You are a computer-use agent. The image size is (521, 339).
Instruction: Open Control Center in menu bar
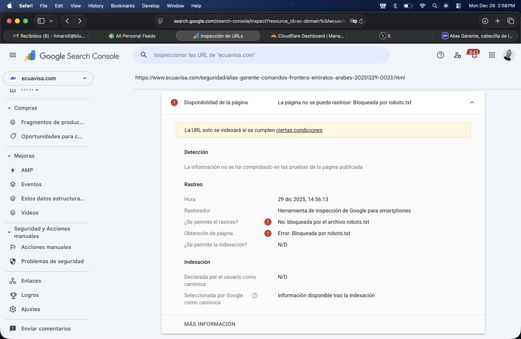(458, 6)
